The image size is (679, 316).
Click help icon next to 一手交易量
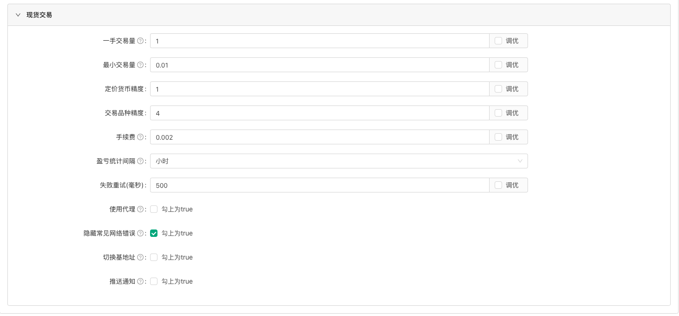[x=140, y=41]
